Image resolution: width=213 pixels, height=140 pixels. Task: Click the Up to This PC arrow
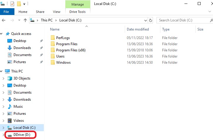pos(25,20)
